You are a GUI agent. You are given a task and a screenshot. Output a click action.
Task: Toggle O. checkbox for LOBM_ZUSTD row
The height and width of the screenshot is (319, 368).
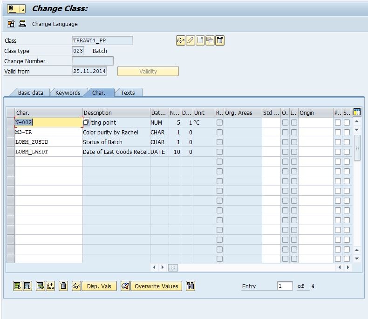(285, 142)
